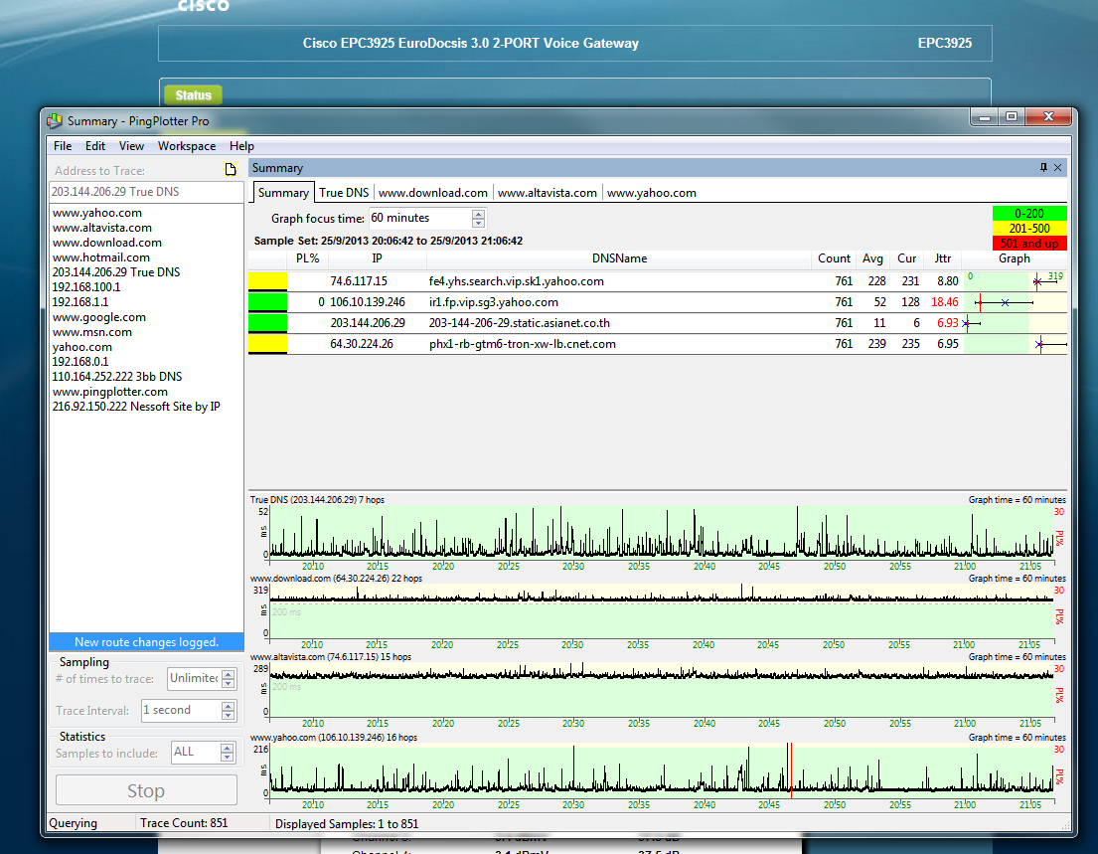Click the red 501 and up legend box

point(1028,244)
